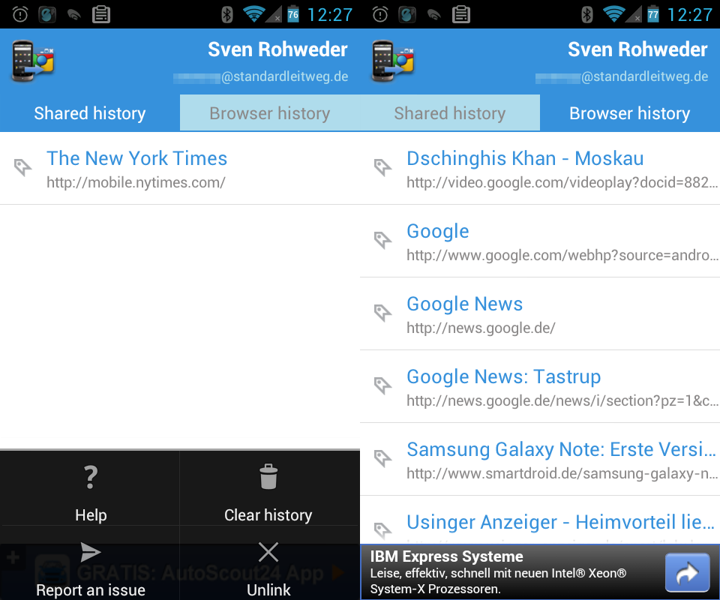Screen dimensions: 720x600
Task: Open Google News: Tastrup history entry
Action: pyautogui.click(x=540, y=386)
